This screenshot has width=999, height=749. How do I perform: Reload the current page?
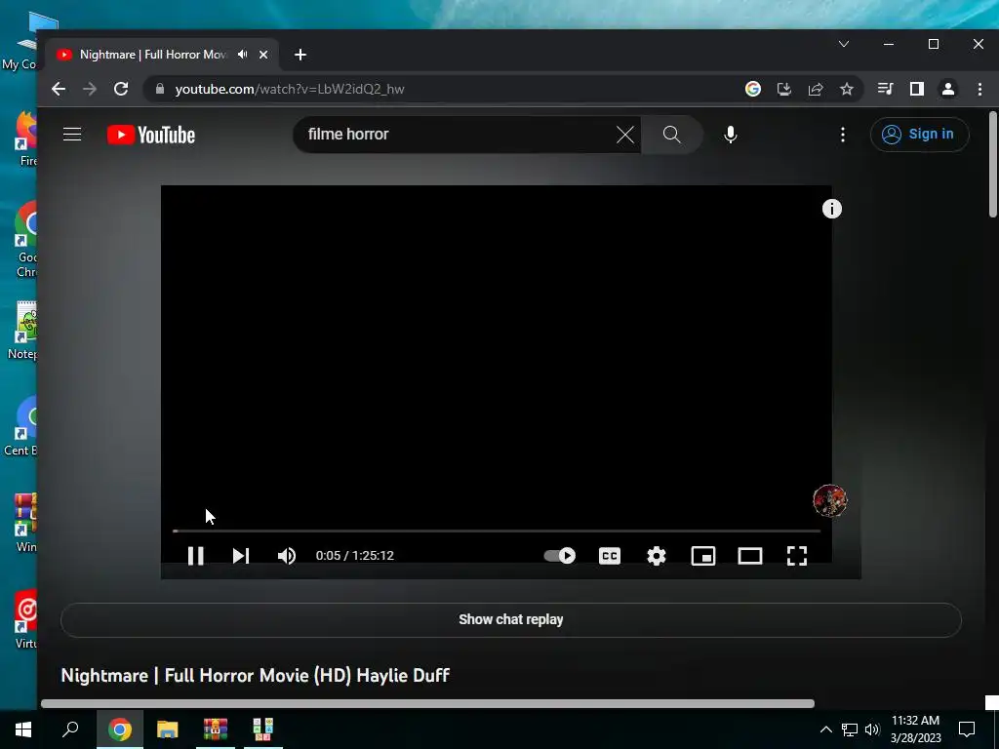point(121,89)
